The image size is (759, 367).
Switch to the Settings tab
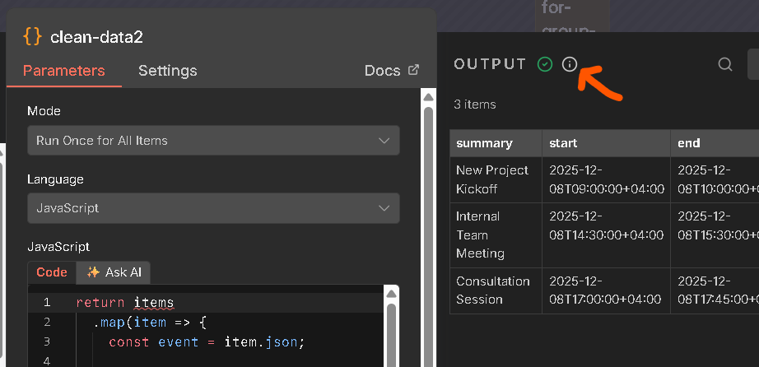(167, 71)
